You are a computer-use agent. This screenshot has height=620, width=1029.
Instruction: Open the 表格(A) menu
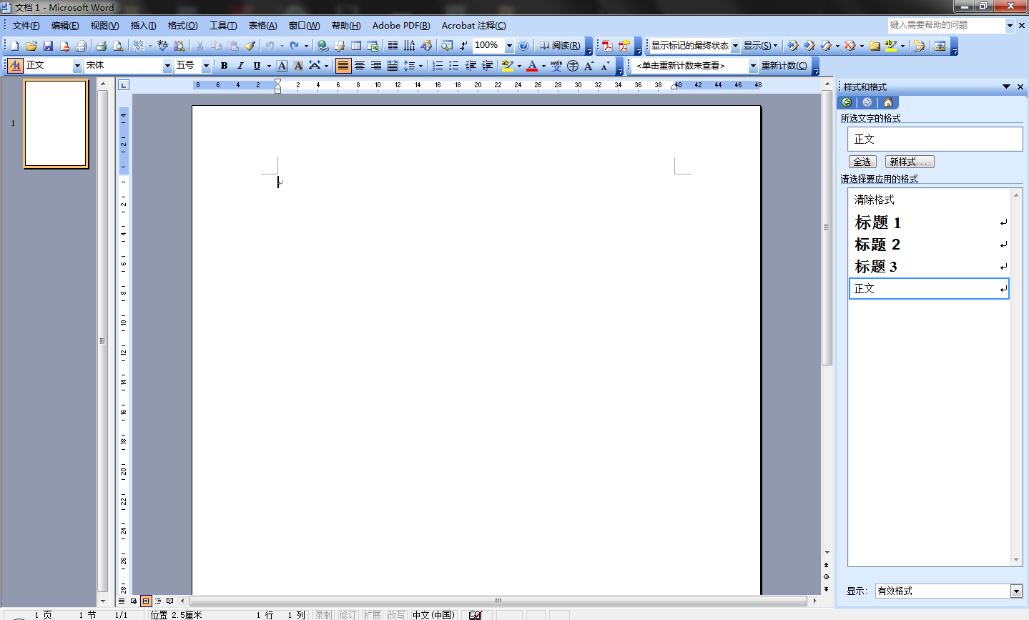tap(262, 26)
